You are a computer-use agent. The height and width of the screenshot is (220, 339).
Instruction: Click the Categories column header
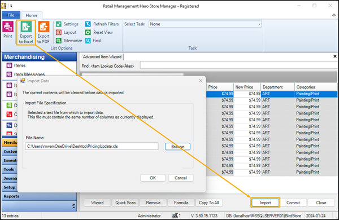point(316,87)
